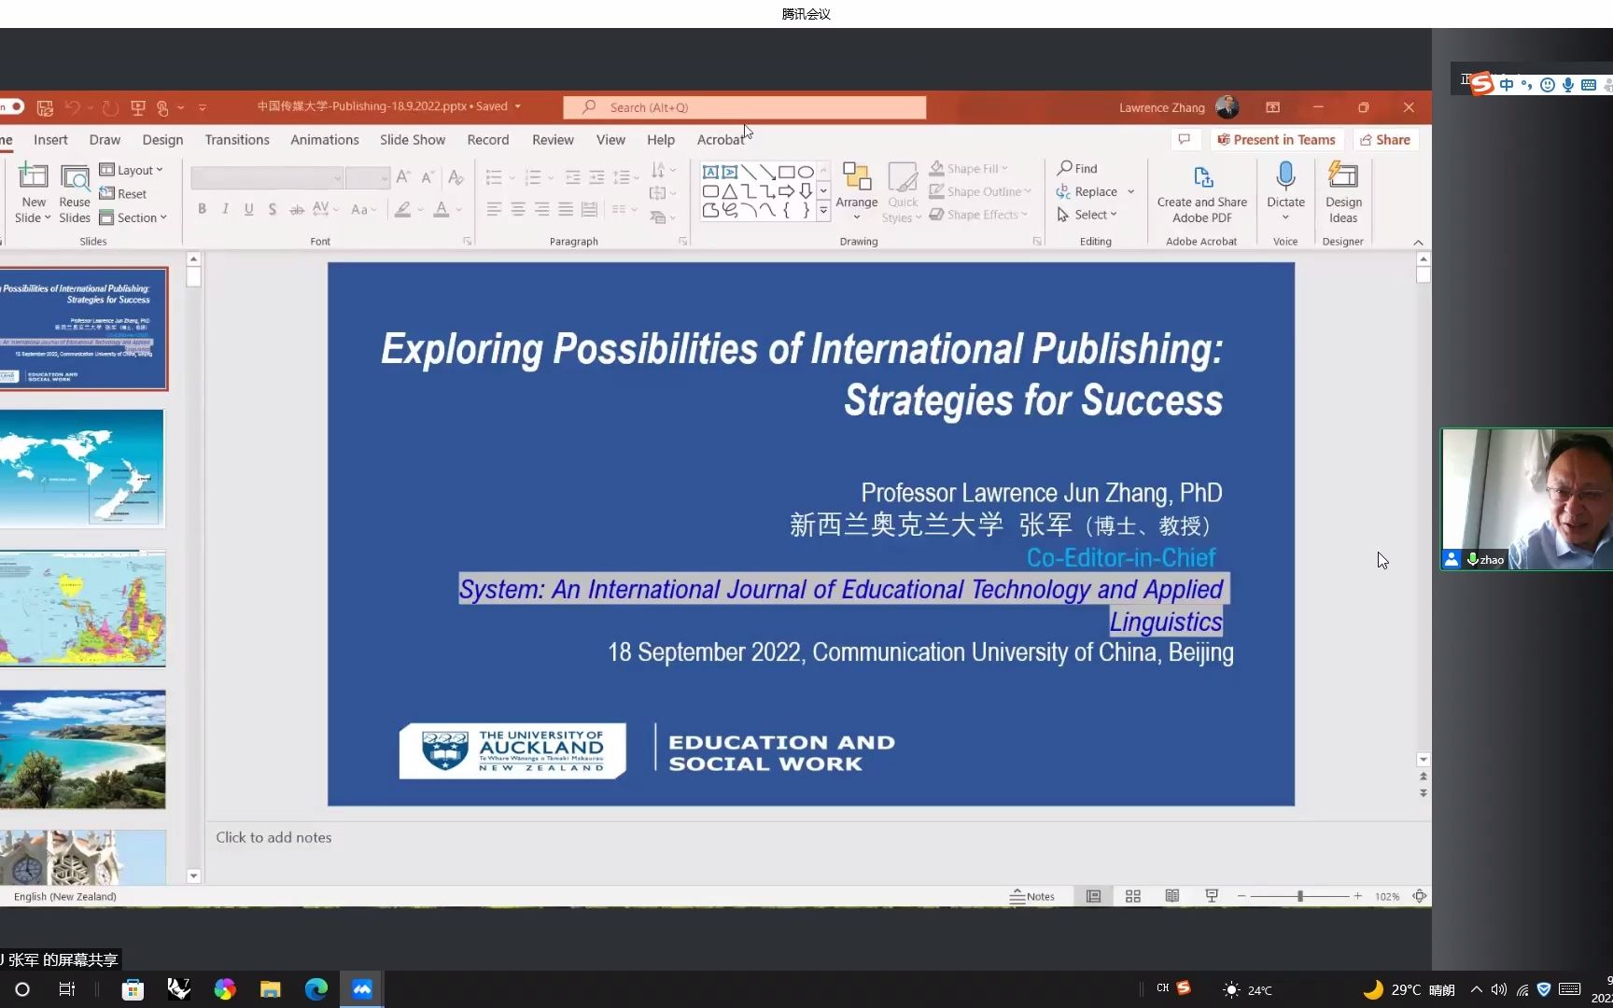
Task: Switch to Slide Sorter view
Action: [x=1132, y=896]
